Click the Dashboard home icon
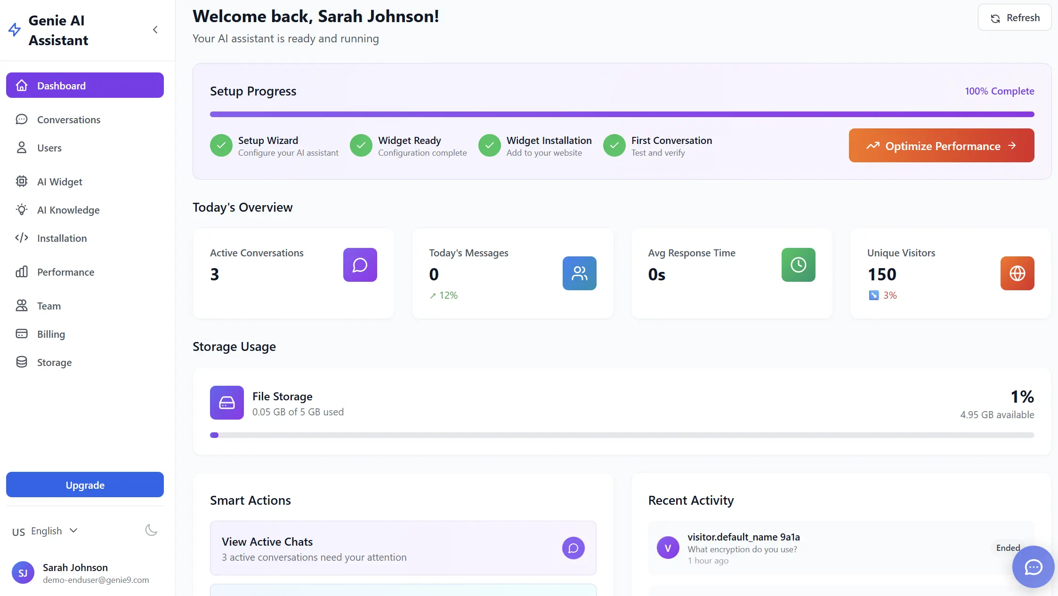 click(22, 85)
